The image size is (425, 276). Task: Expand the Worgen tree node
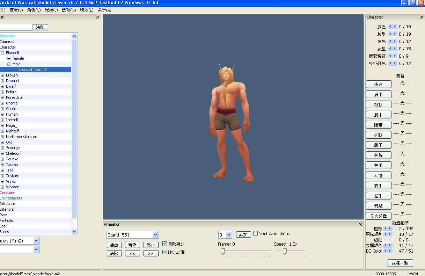(x=2, y=187)
